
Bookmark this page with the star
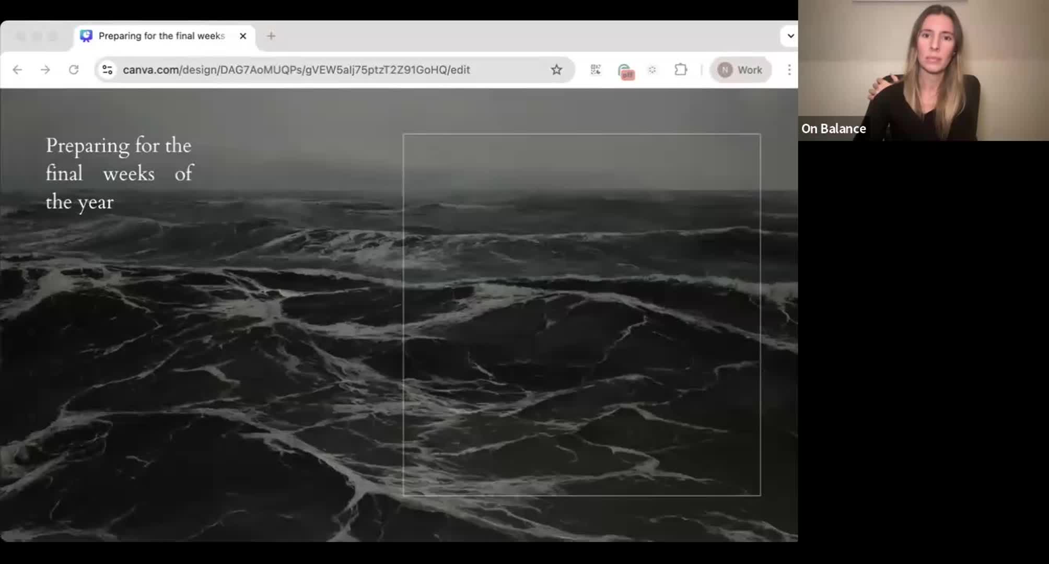556,69
